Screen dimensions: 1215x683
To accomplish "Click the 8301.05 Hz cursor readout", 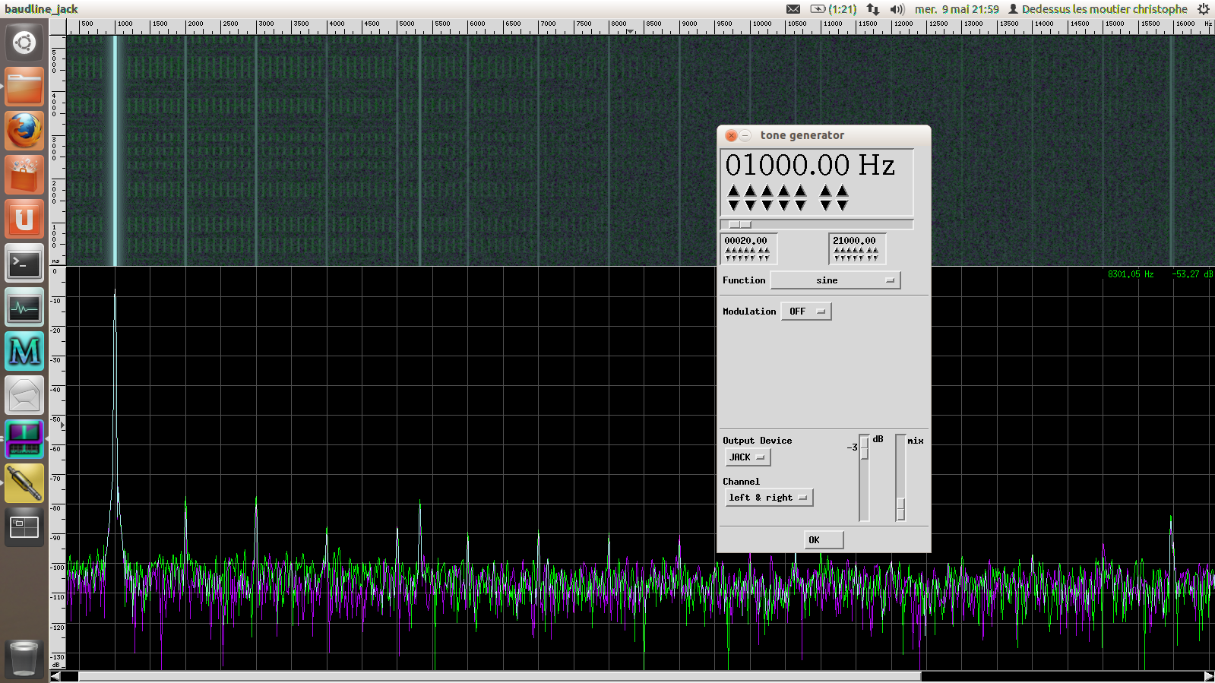I will 1131,274.
